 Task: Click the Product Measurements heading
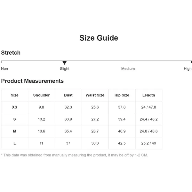32,81
